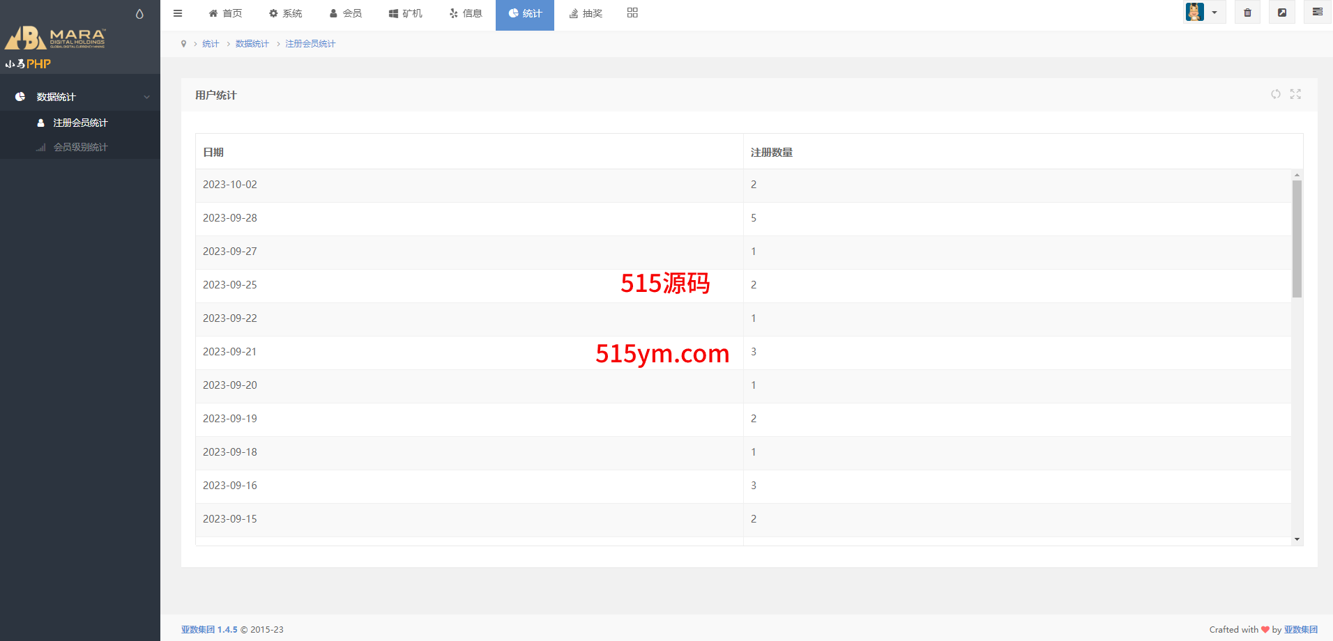1333x641 pixels.
Task: Click the 数据统计 breadcrumb link
Action: 252,44
